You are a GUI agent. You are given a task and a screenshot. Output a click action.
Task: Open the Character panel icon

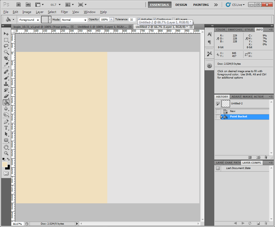[x=210, y=34]
